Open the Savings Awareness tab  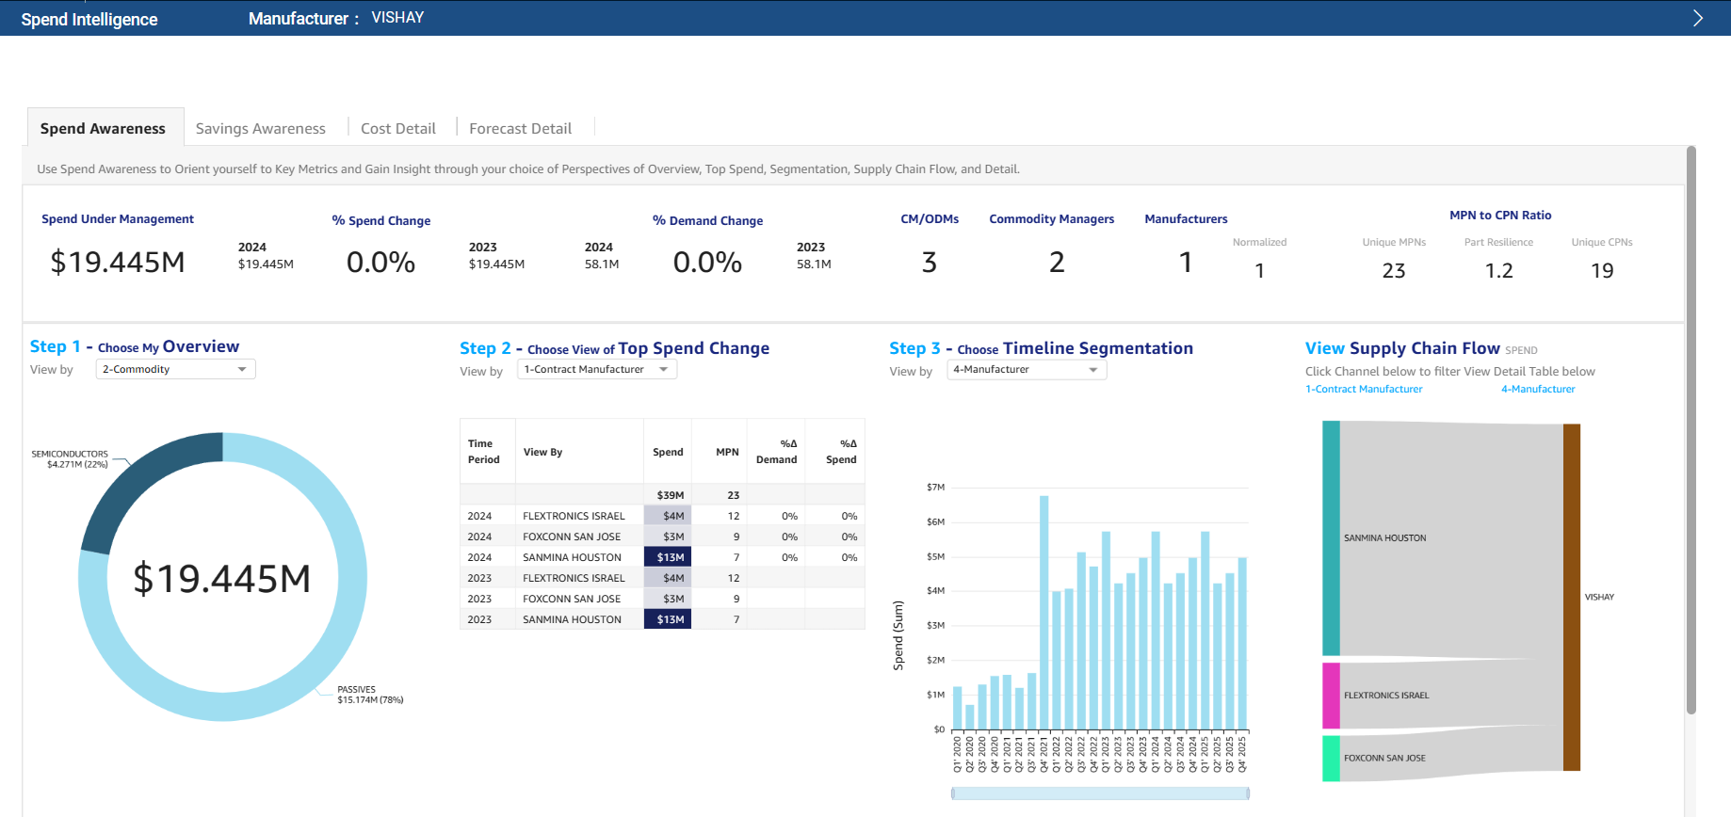coord(260,129)
